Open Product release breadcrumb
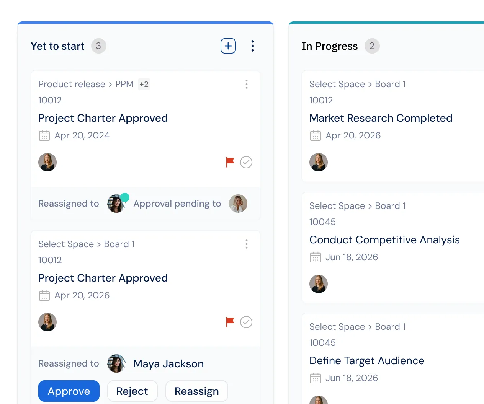Image resolution: width=484 pixels, height=404 pixels. [72, 84]
